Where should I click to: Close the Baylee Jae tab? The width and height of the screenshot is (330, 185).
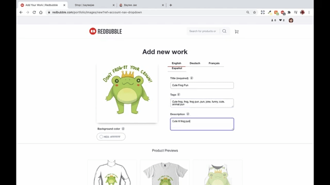[x=163, y=5]
